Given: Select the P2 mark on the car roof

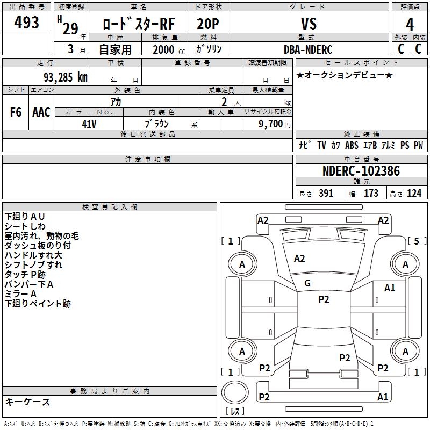Looking at the screenshot, I should click(x=324, y=300).
